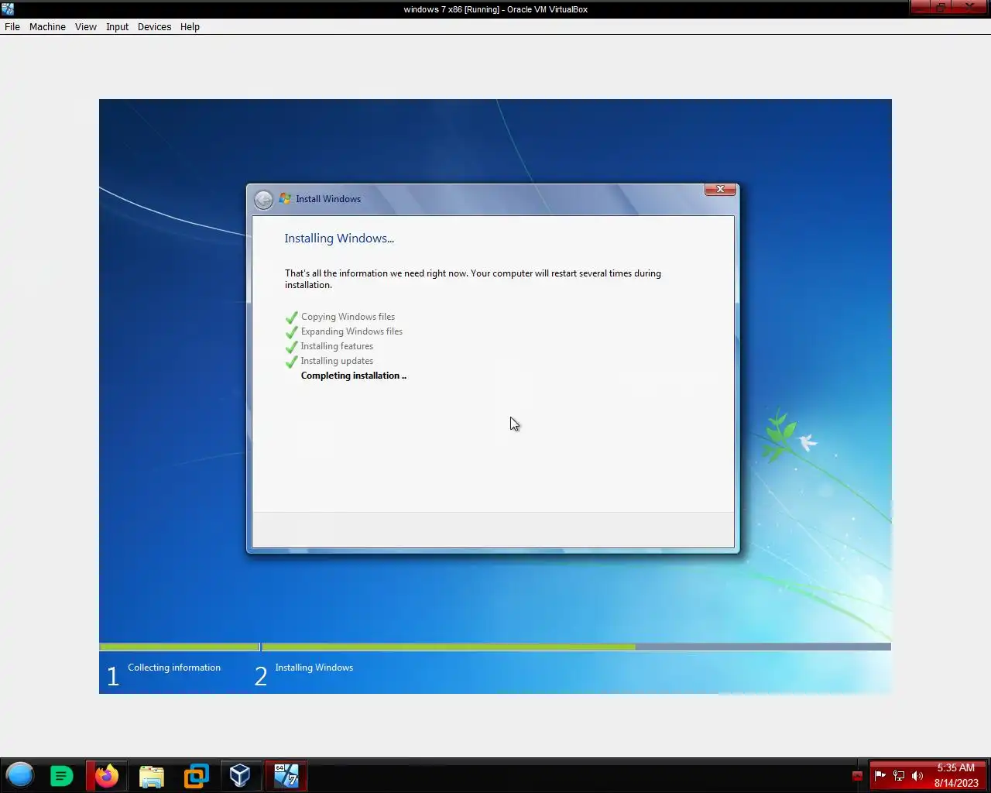
Task: Close the Install Windows dialog
Action: pyautogui.click(x=720, y=189)
